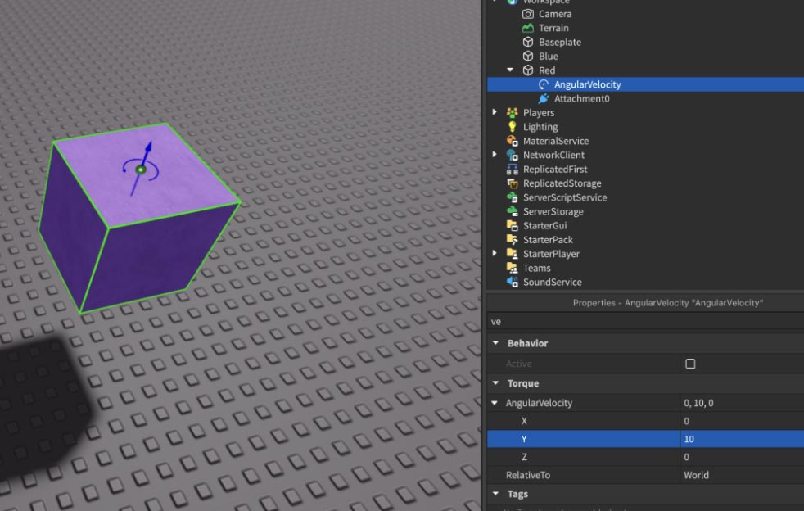Click the MaterialService icon
The height and width of the screenshot is (511, 804).
click(x=513, y=141)
